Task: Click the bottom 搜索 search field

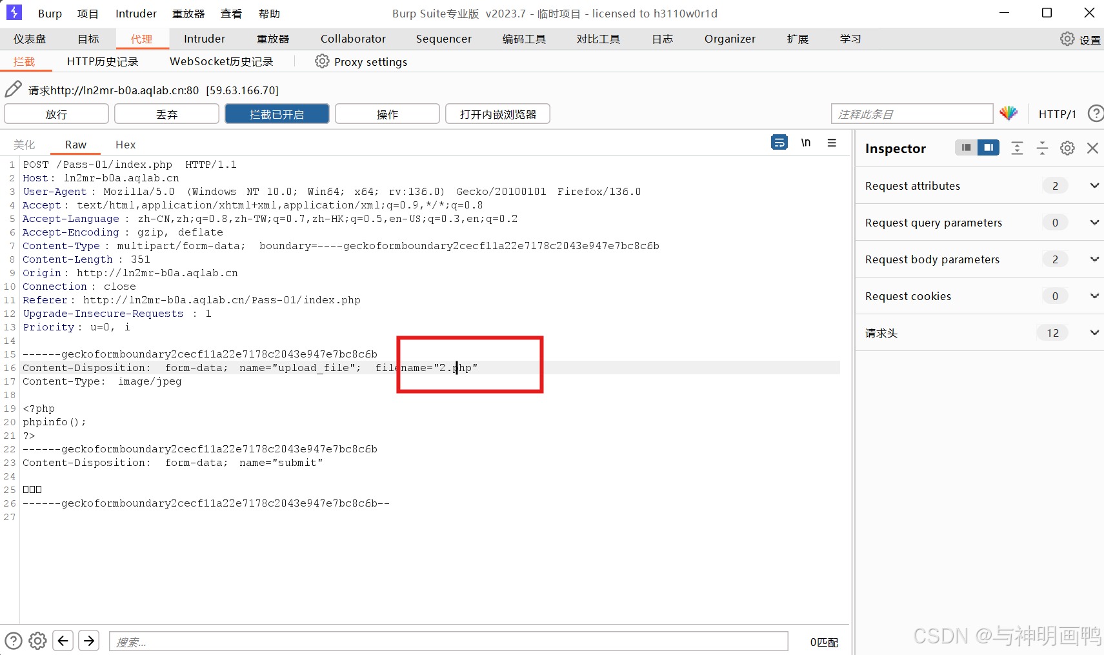Action: pos(448,641)
